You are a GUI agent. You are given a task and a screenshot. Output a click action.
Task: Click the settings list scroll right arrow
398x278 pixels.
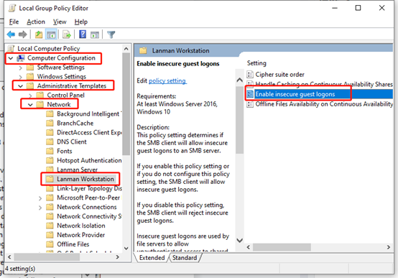pos(389,247)
